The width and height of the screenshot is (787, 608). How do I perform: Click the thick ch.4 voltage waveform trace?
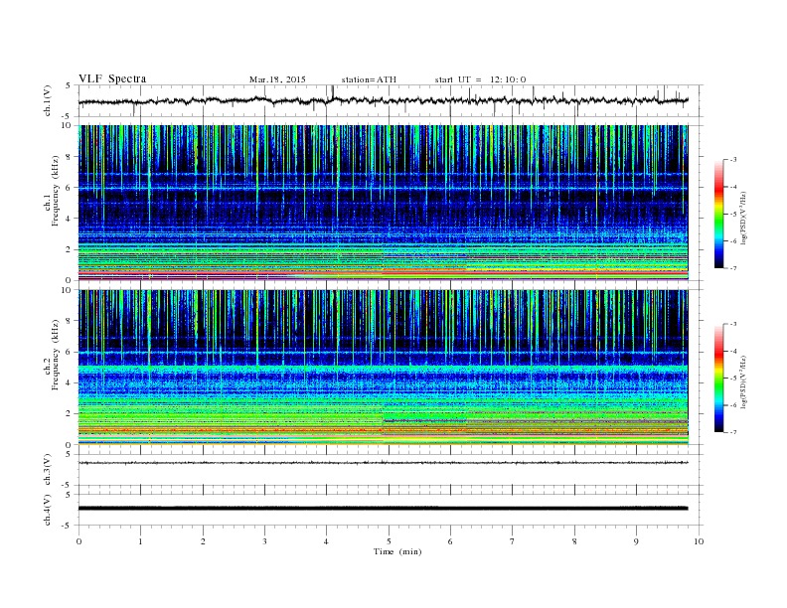point(383,509)
